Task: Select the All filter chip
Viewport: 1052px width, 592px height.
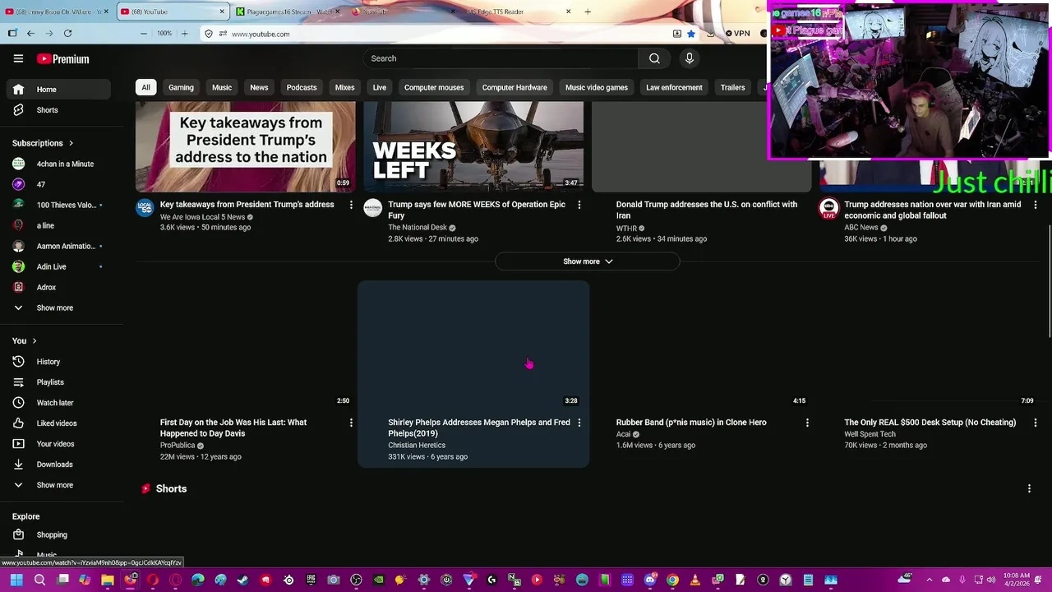Action: [x=145, y=87]
